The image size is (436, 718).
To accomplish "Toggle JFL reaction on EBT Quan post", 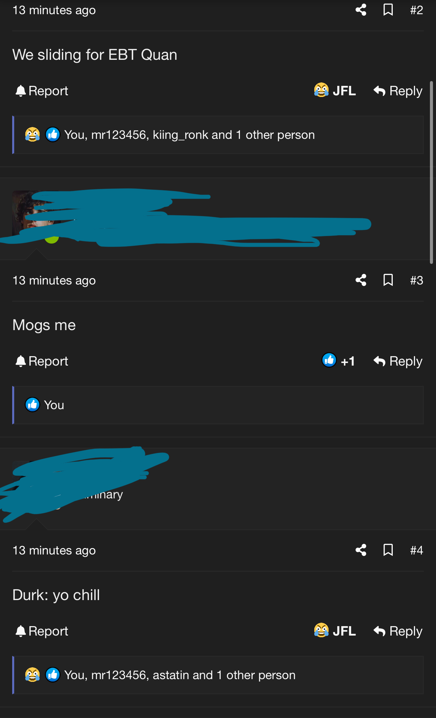I will (x=335, y=91).
